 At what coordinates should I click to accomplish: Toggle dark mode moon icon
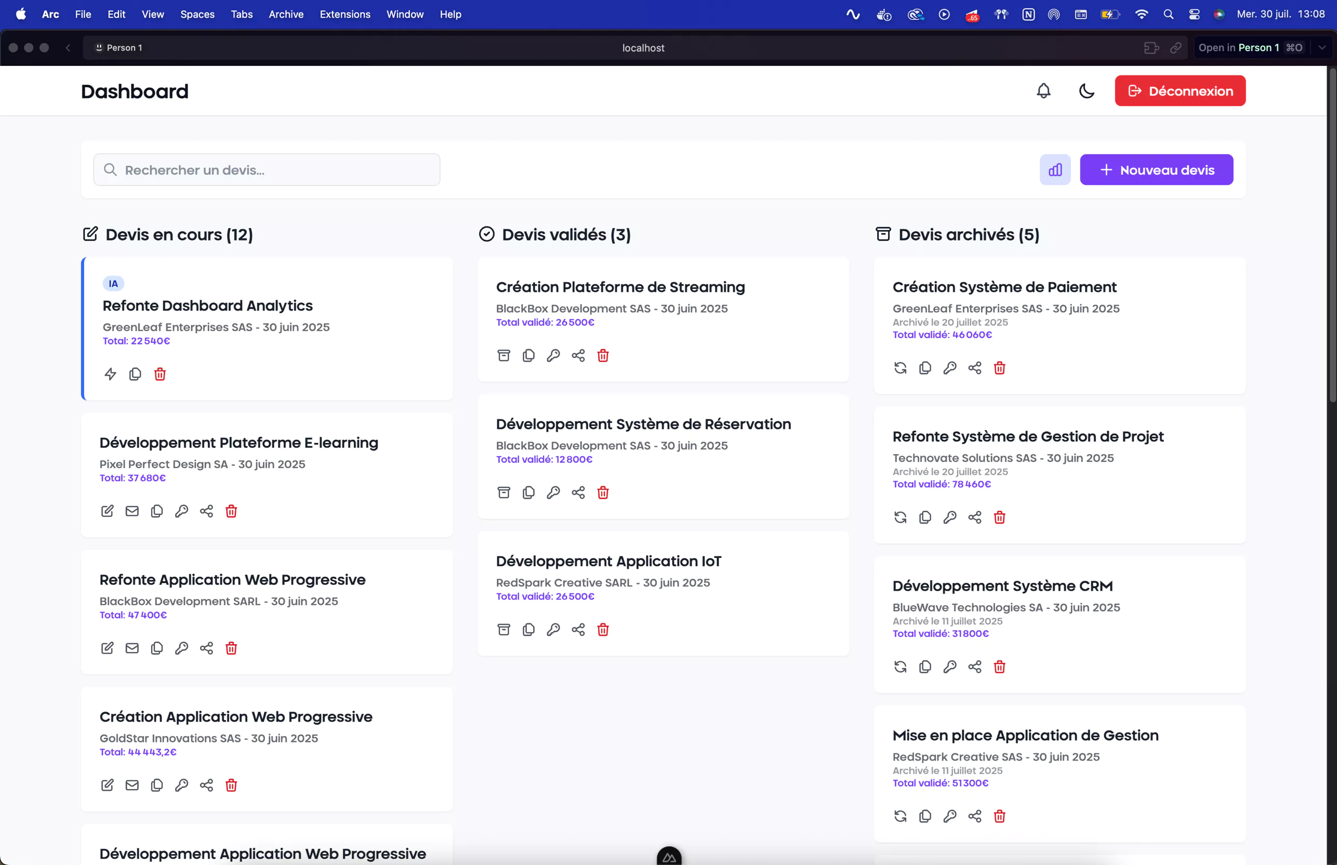pyautogui.click(x=1087, y=91)
